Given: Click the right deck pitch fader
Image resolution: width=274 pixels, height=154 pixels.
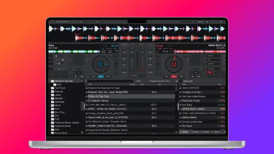Looking at the screenshot, I should click(158, 64).
